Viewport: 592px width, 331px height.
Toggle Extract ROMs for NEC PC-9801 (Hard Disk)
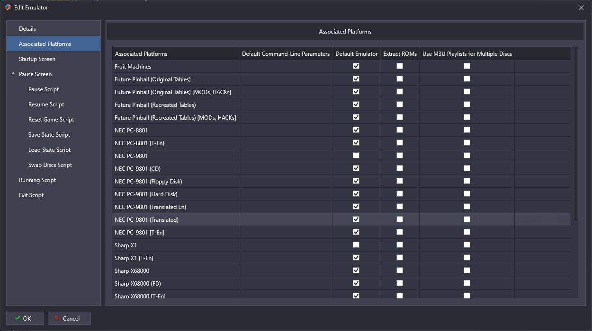click(x=400, y=194)
